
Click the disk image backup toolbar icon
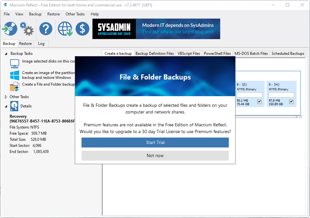pos(10,29)
